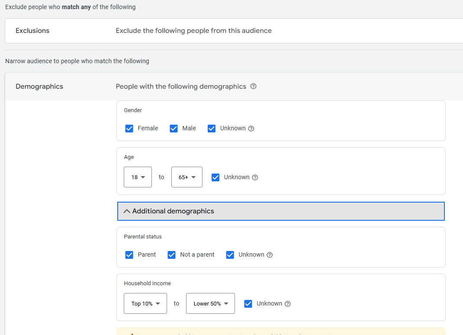Uncheck the Parent checkbox

click(129, 254)
